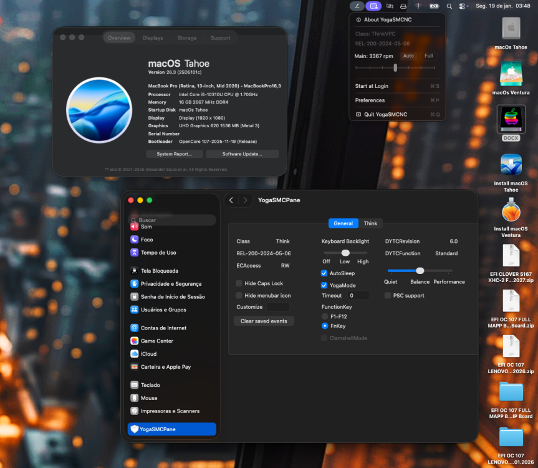Screen dimensions: 538x468
Task: Open Control Center in menu bar
Action: click(x=462, y=6)
